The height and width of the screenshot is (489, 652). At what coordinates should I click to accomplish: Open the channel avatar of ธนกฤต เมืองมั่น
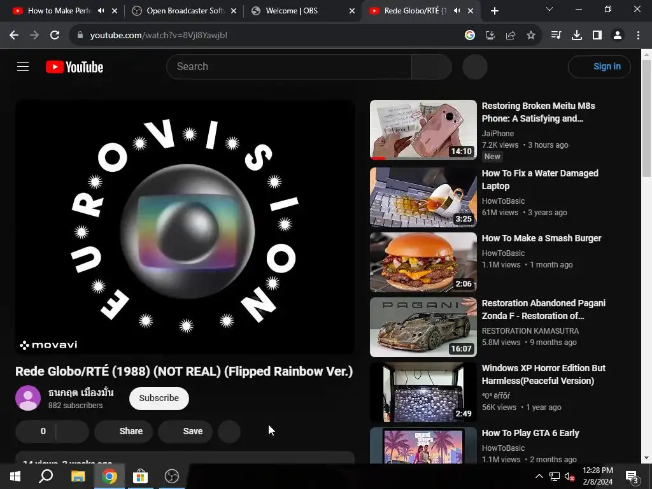coord(28,398)
